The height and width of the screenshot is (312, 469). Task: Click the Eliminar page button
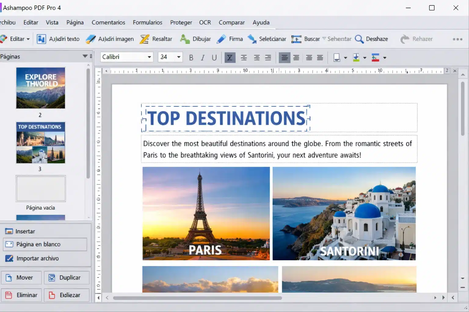coord(21,295)
